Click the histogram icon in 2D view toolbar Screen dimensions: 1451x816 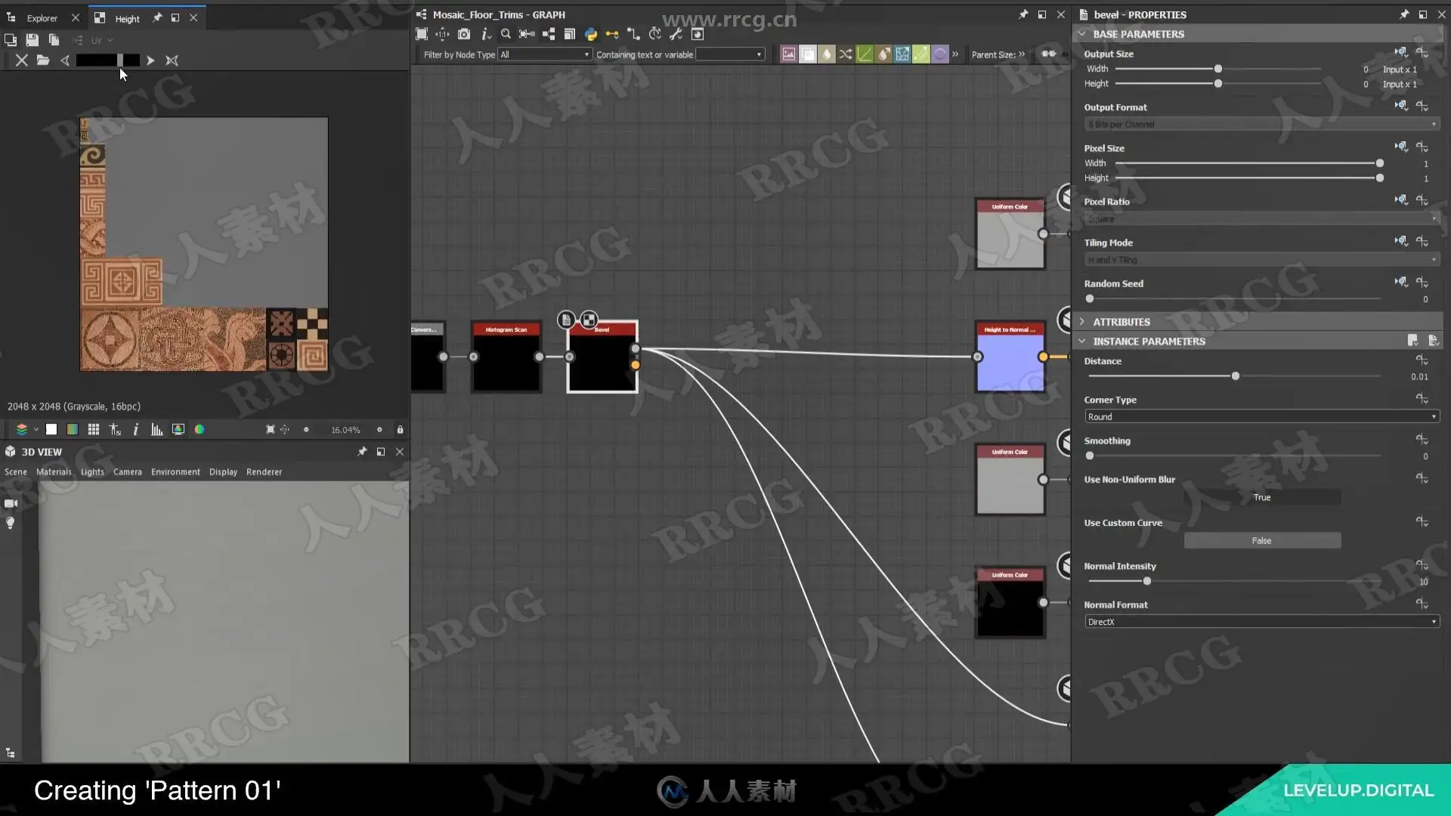[157, 429]
